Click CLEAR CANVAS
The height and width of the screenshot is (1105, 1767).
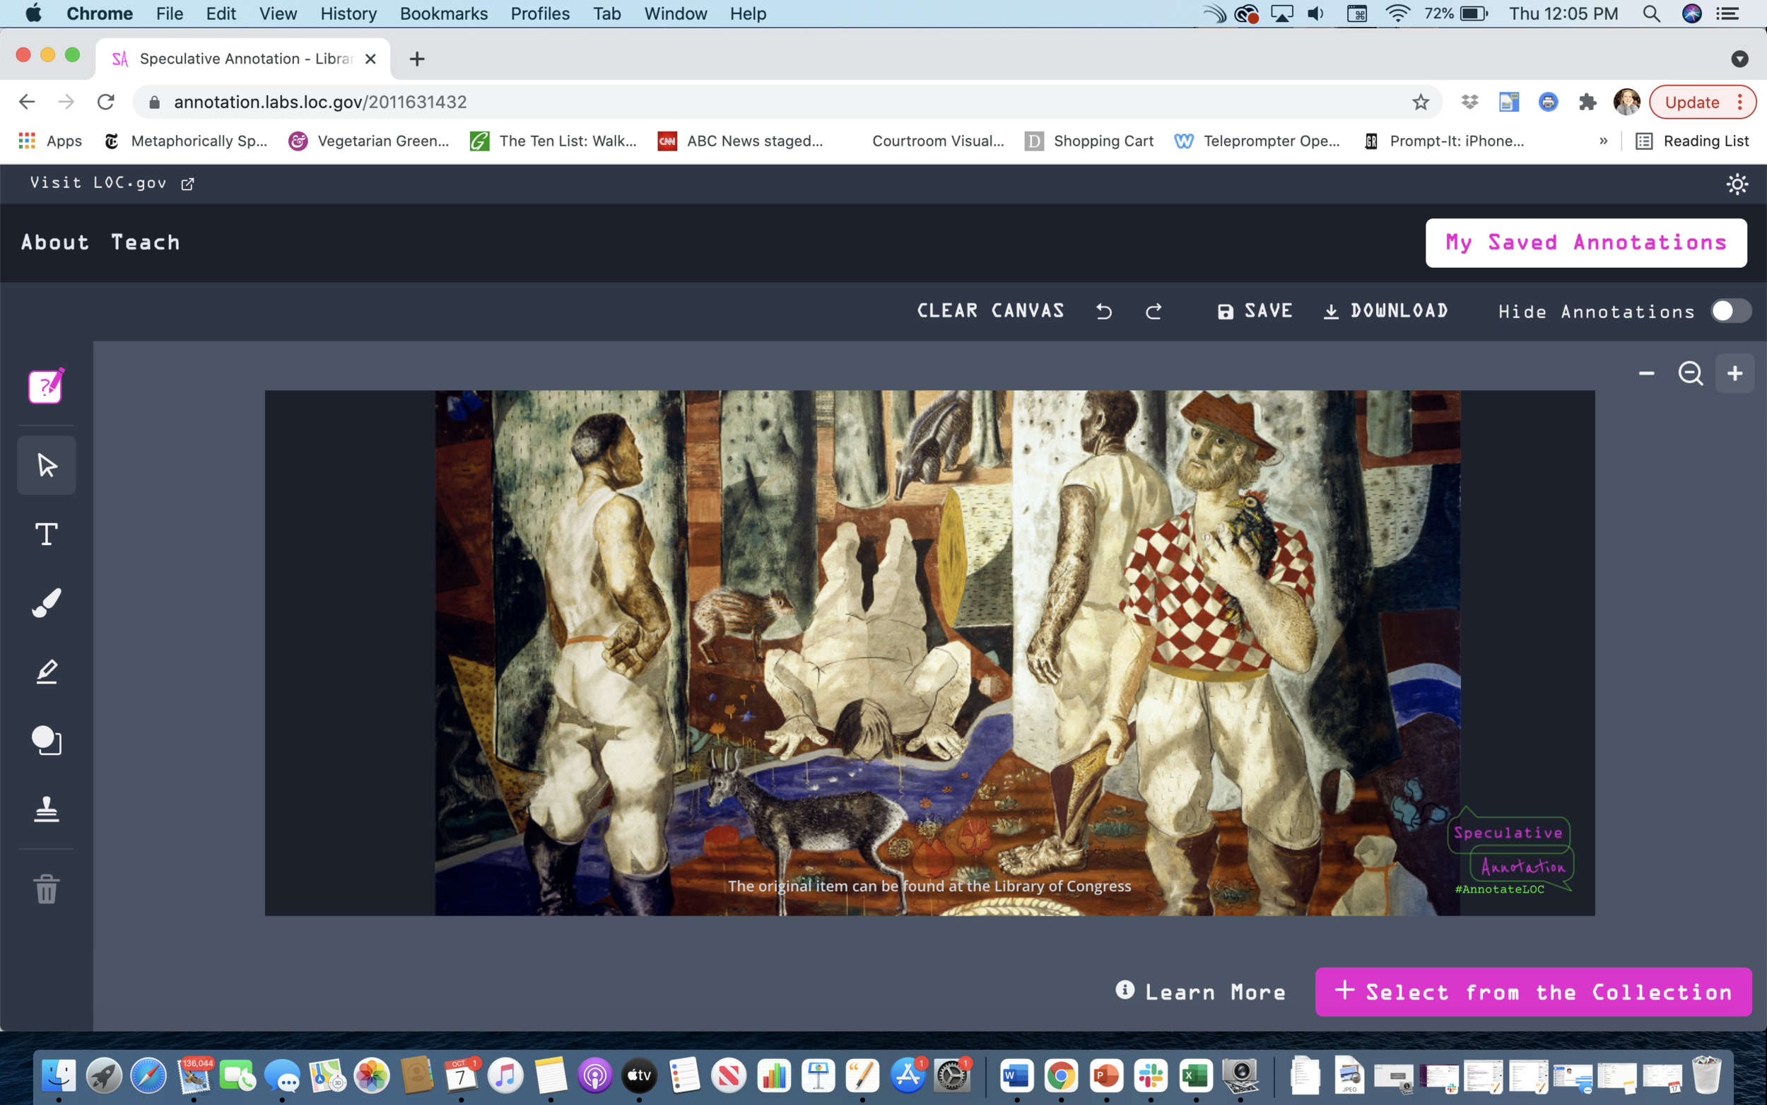click(990, 311)
